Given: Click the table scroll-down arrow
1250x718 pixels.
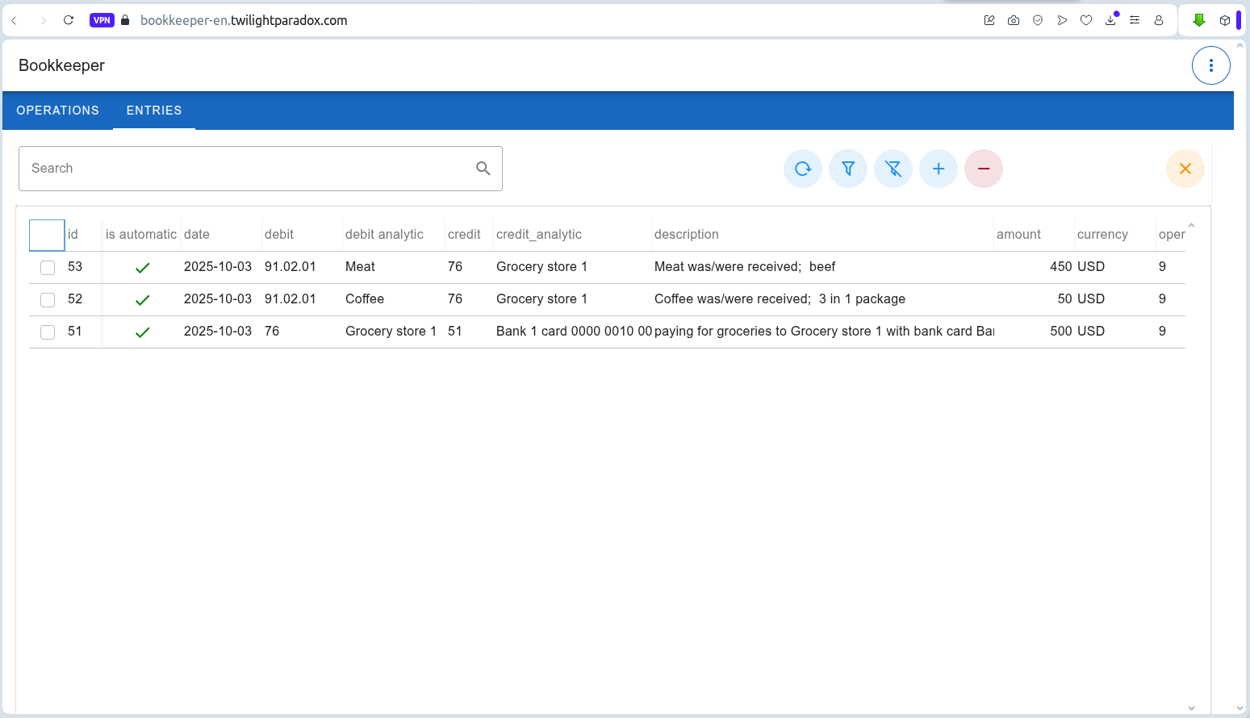Looking at the screenshot, I should point(1191,708).
